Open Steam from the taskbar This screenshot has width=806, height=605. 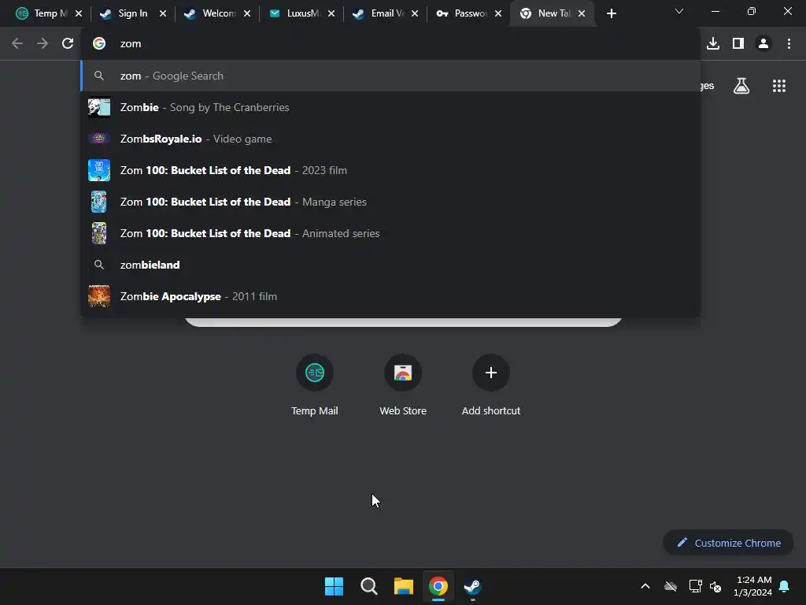[x=473, y=586]
